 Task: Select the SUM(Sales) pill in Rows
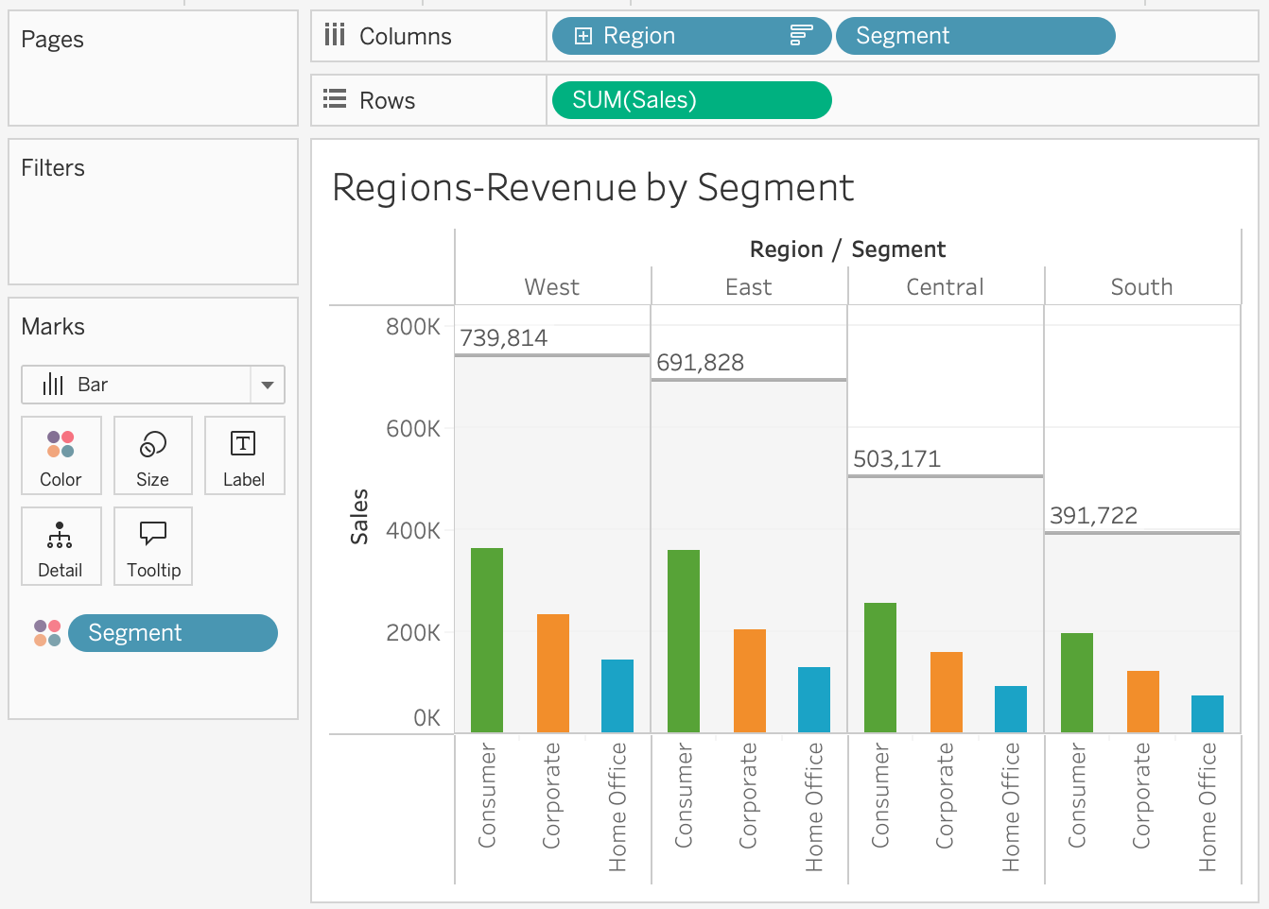click(x=690, y=100)
